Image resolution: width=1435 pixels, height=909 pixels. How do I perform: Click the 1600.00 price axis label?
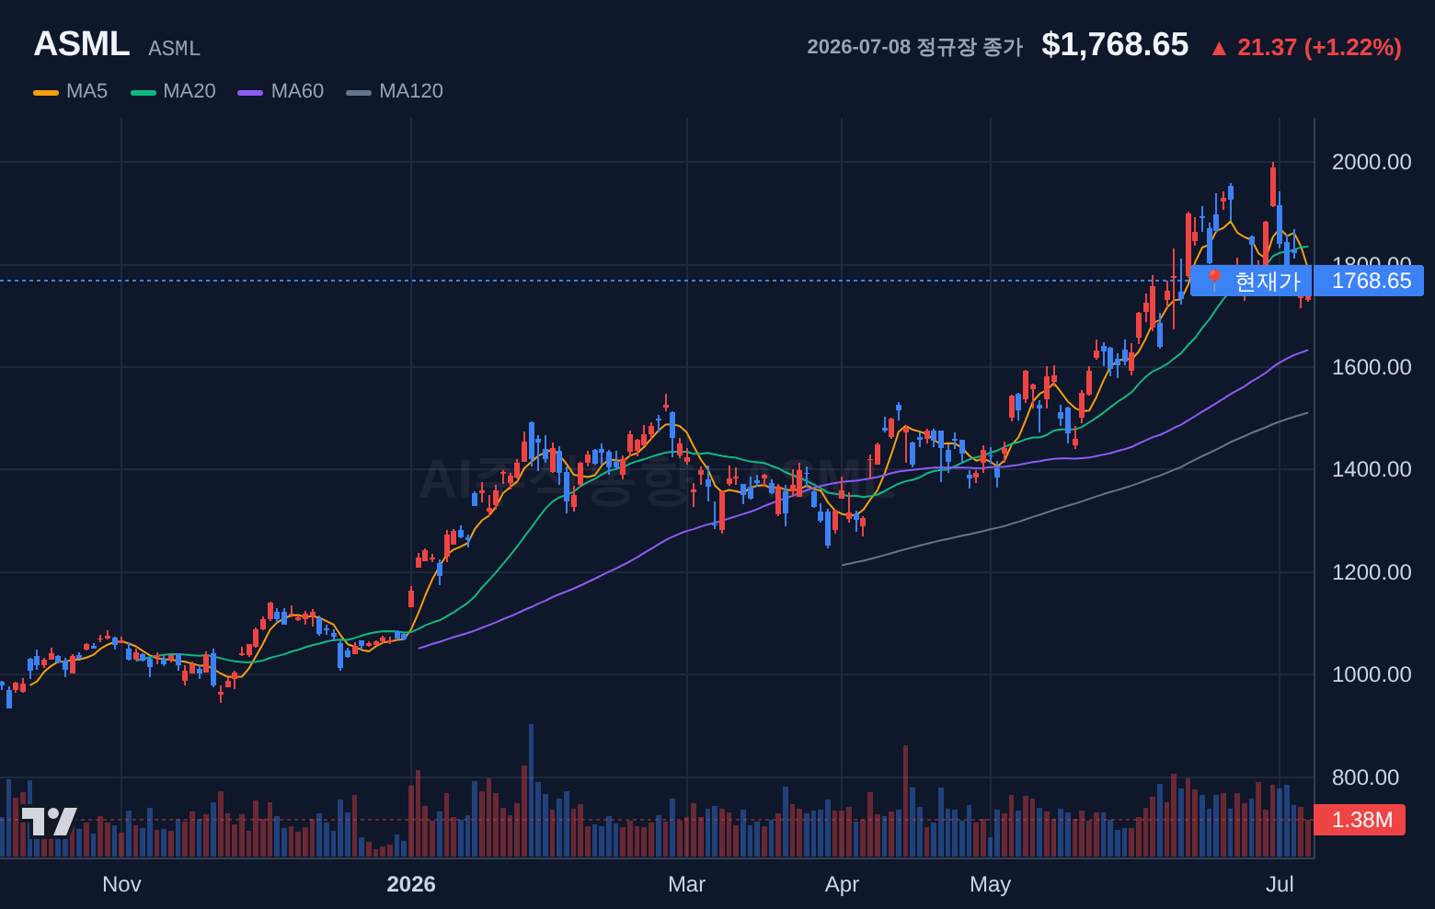point(1372,367)
